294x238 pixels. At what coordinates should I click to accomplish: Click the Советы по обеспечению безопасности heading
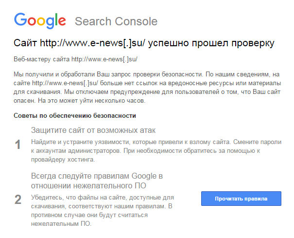(75, 115)
